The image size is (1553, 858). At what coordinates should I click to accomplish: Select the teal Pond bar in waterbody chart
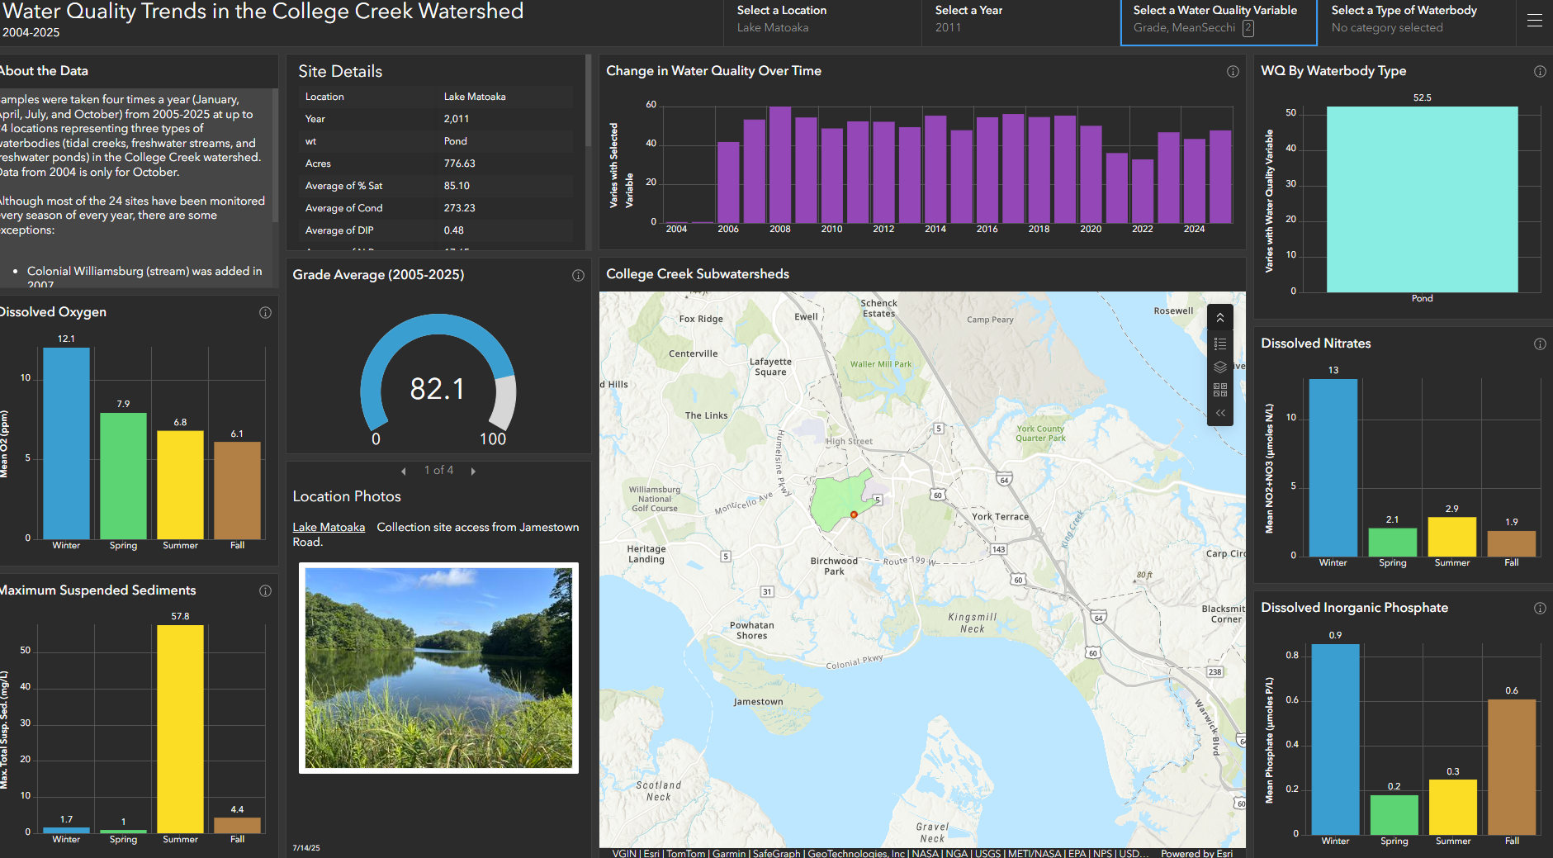[1422, 199]
